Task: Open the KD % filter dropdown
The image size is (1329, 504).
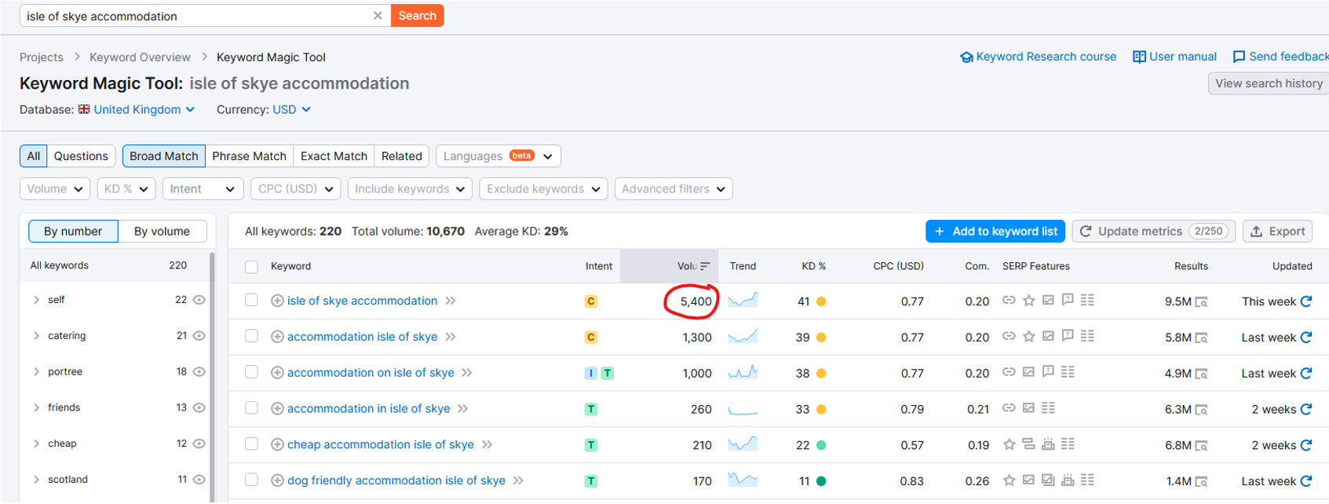Action: click(126, 189)
